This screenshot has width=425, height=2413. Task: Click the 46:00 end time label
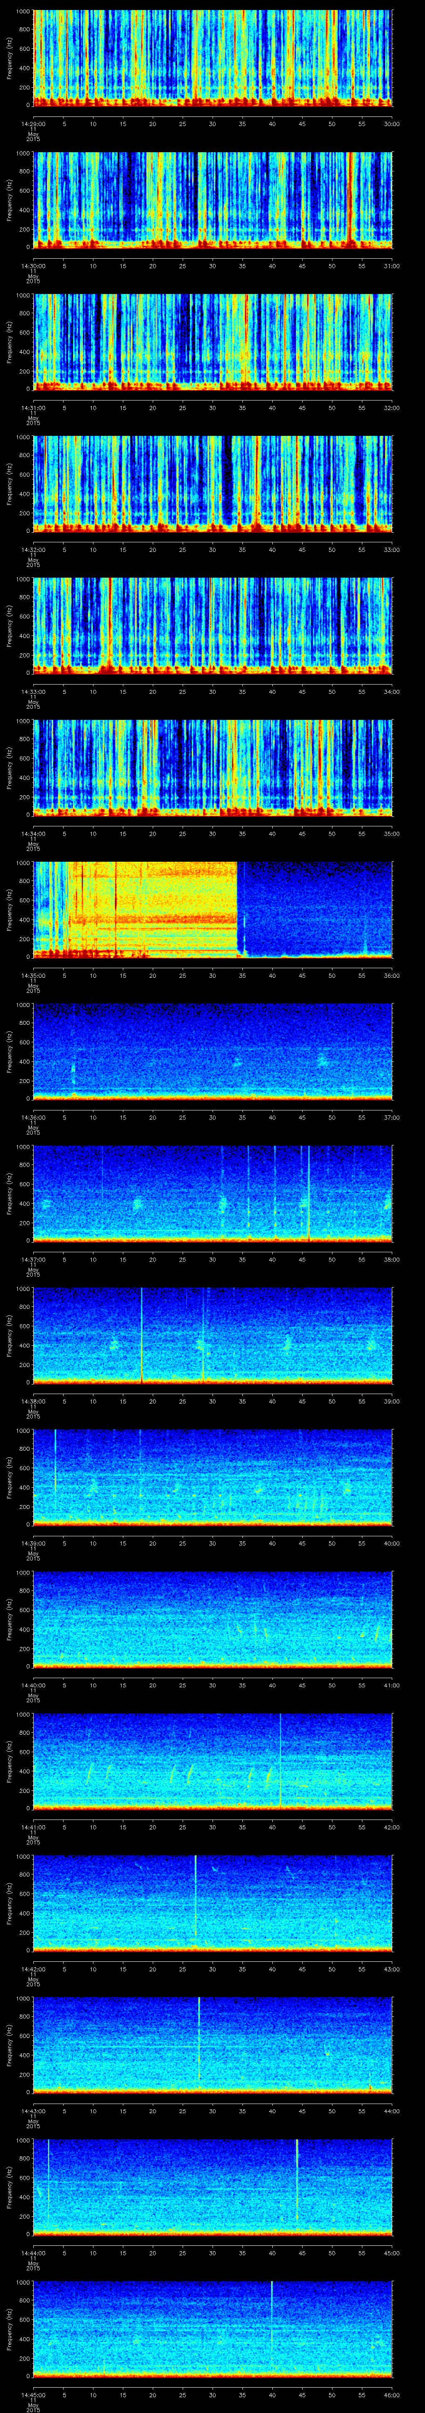coord(391,2394)
